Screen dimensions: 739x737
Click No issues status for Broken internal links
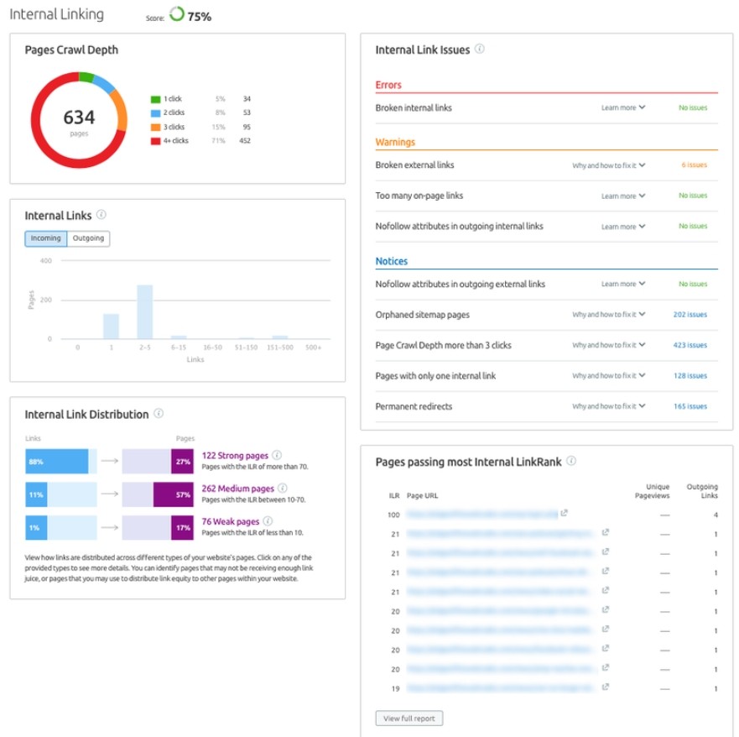[x=693, y=108]
